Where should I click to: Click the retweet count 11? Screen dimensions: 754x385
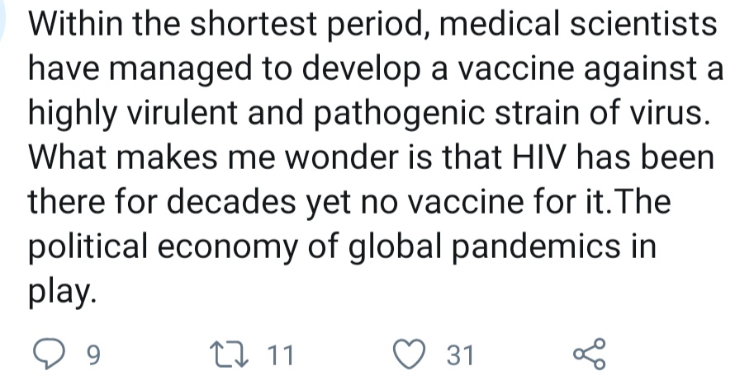tap(282, 356)
